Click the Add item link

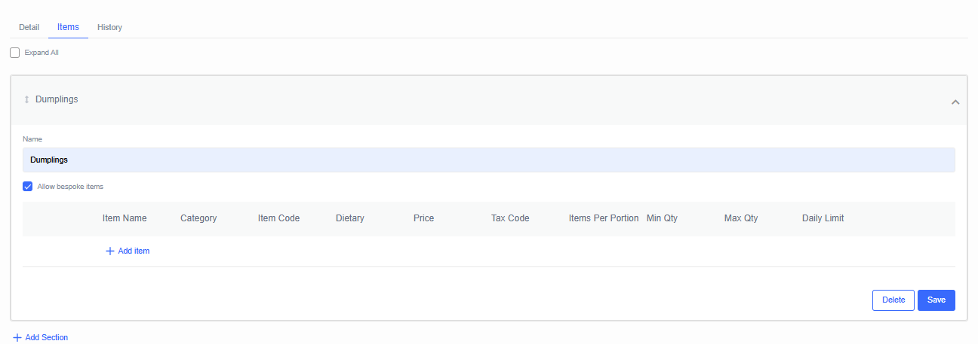pyautogui.click(x=134, y=251)
